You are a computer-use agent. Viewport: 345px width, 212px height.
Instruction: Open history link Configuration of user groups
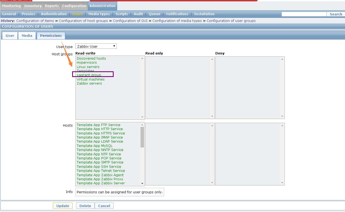coord(231,21)
